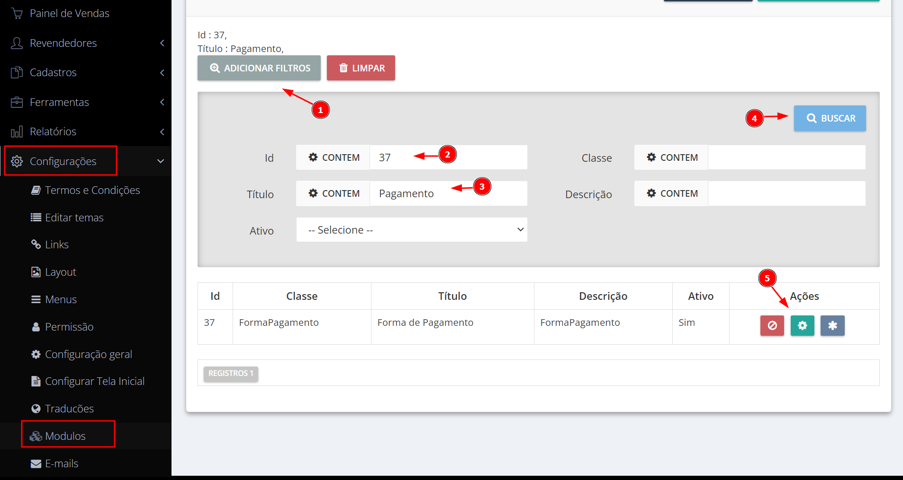Toggle the CONTEM operator for Id filter
This screenshot has height=480, width=903.
pos(334,157)
